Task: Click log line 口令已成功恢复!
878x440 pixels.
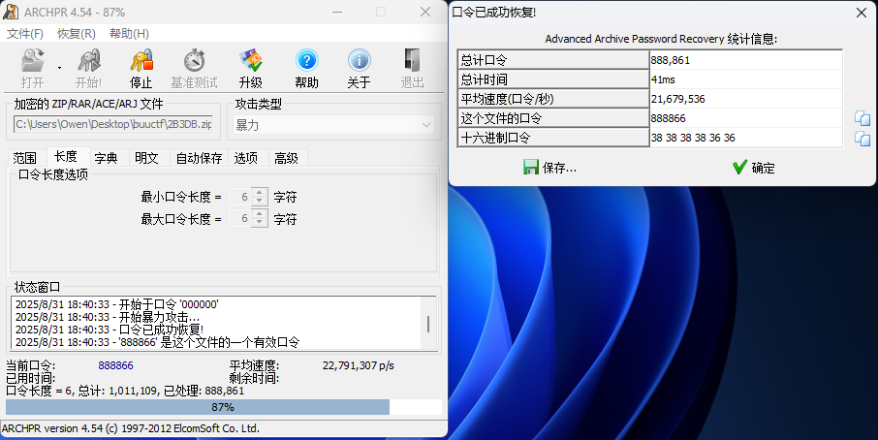Action: pos(110,330)
